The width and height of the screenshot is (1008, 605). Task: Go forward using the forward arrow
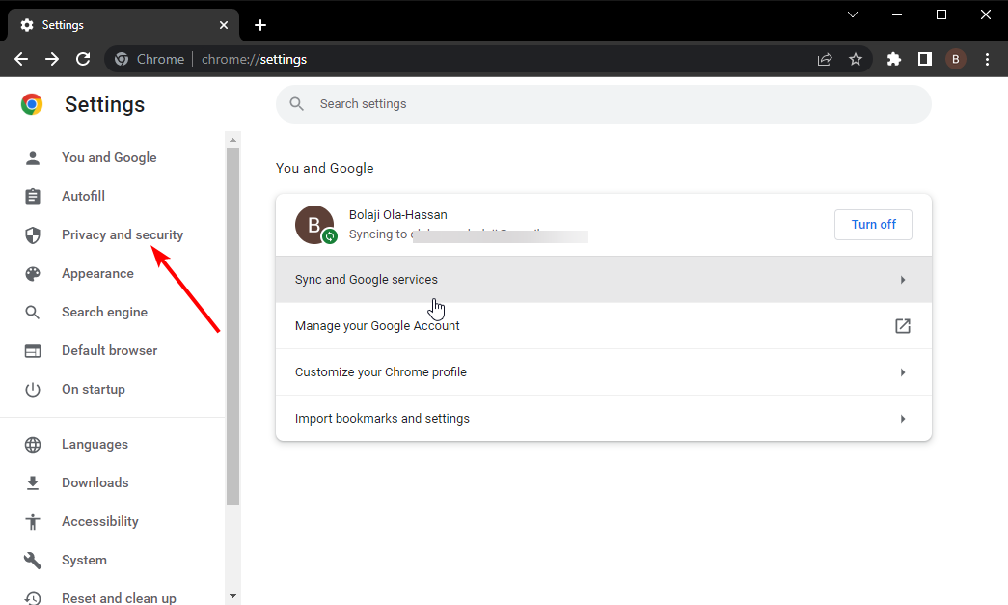point(52,59)
